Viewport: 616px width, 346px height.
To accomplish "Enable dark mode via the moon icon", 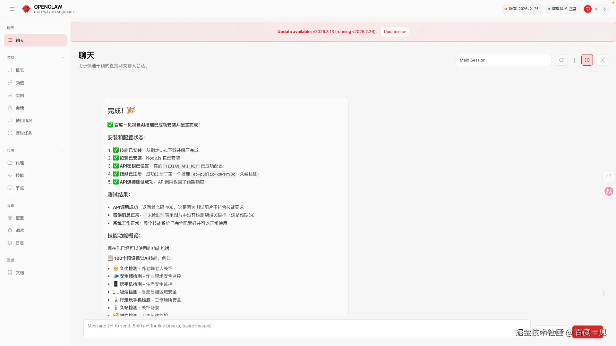I will point(605,9).
